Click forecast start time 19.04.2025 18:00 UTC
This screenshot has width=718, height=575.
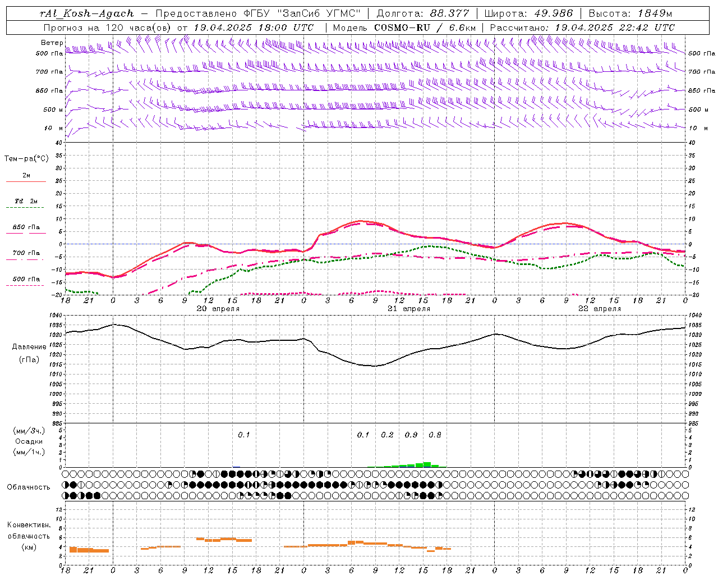click(x=254, y=28)
